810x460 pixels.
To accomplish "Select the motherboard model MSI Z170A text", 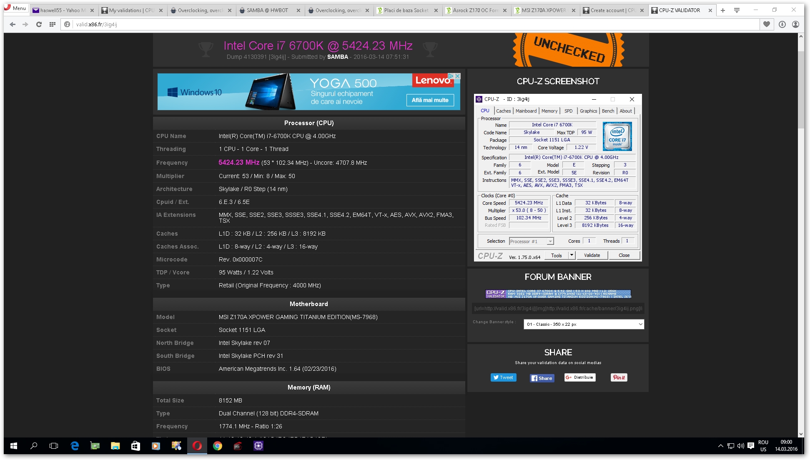I will [x=298, y=317].
